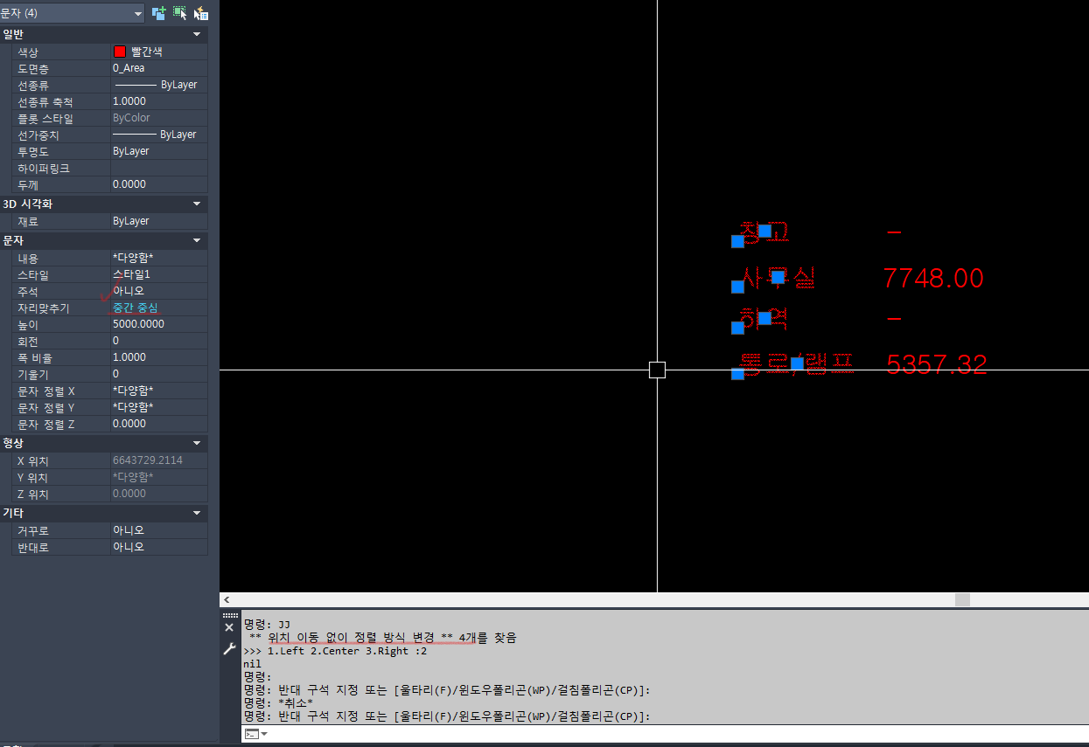The image size is (1089, 747).
Task: Close the command line window with X
Action: (229, 627)
